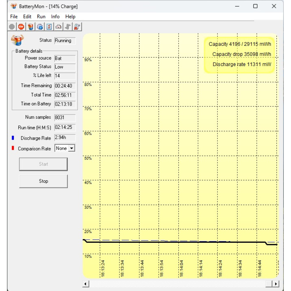Click the Time Remaining field

coord(65,86)
